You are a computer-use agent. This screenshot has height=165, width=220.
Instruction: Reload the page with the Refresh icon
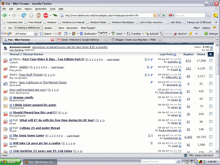point(24,15)
